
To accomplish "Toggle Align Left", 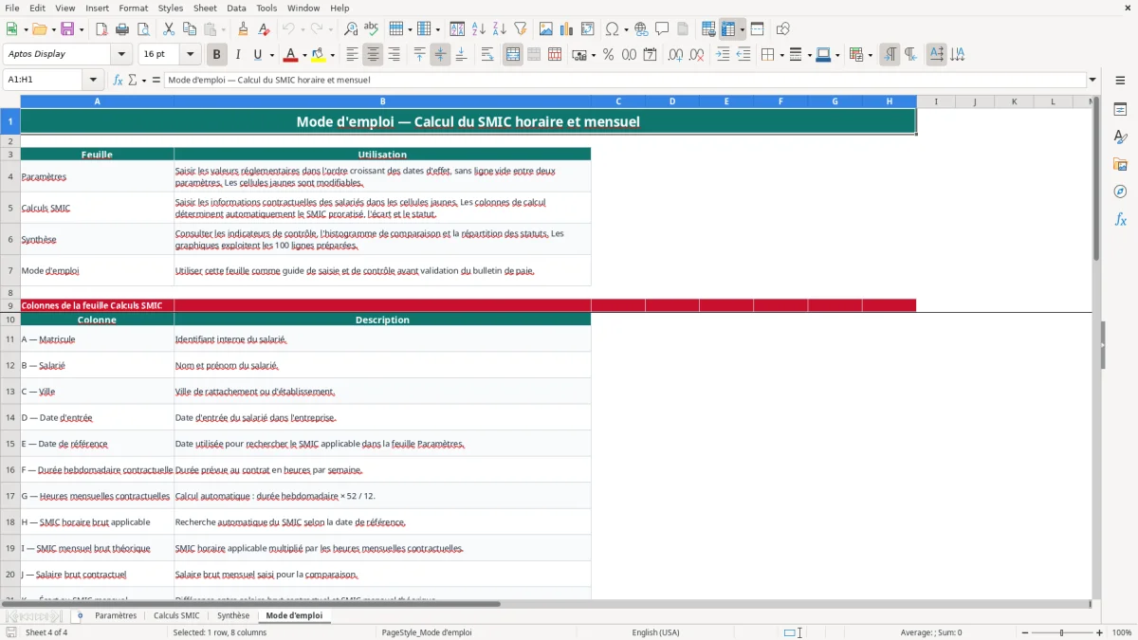I will point(352,55).
